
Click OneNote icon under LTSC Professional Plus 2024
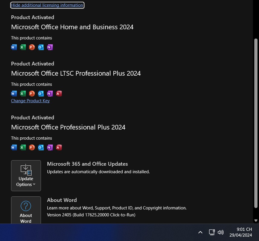(x=50, y=94)
